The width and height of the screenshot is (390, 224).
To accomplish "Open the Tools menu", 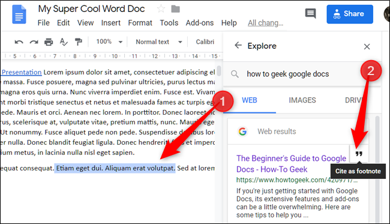I will pos(169,23).
